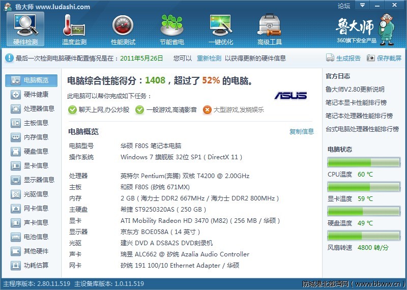407x290 pixels.
Task: Click the Windows 7 旗舰版 operating system text
Action: click(x=181, y=157)
